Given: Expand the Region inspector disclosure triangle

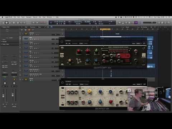Looking at the screenshot, I should click(x=1, y=27).
